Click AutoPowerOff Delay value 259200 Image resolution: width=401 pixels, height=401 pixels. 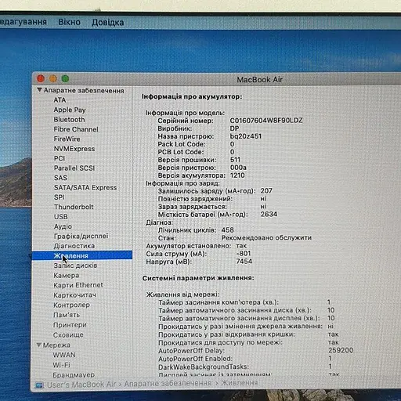pyautogui.click(x=341, y=350)
